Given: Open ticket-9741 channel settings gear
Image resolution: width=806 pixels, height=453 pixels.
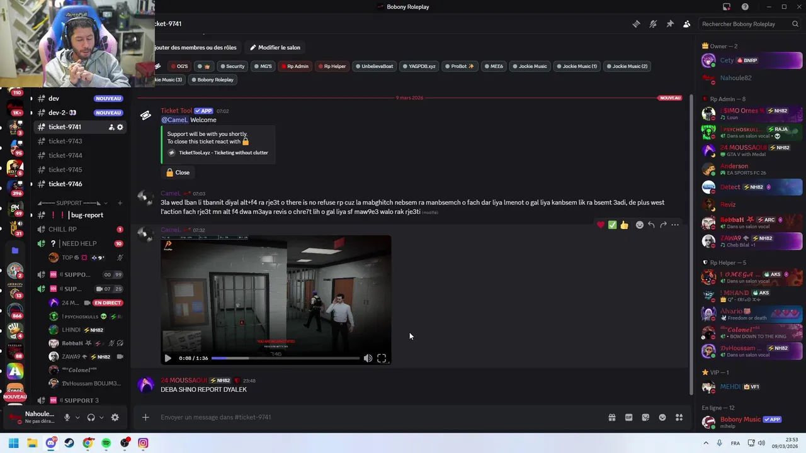Looking at the screenshot, I should [120, 127].
